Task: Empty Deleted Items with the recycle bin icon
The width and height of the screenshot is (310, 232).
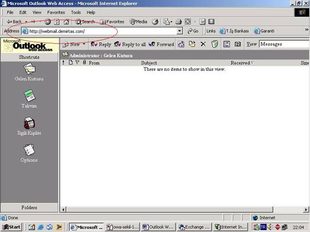Action: 215,44
